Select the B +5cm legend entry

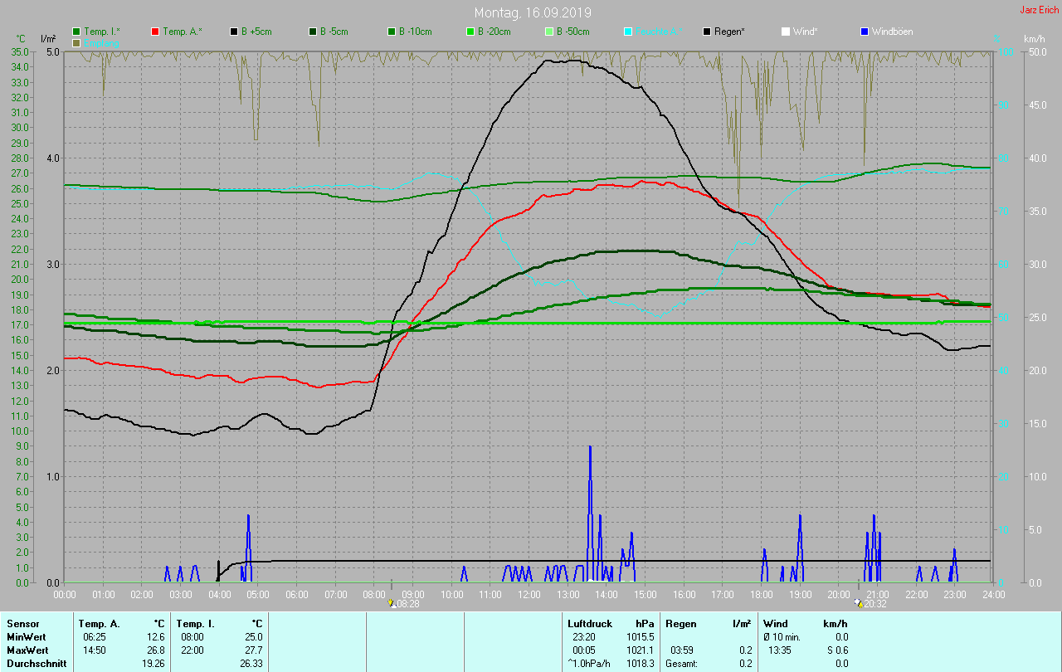pos(256,32)
